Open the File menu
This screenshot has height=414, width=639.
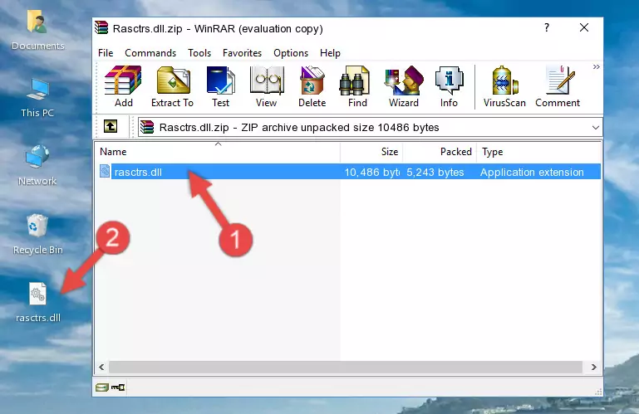pos(106,53)
